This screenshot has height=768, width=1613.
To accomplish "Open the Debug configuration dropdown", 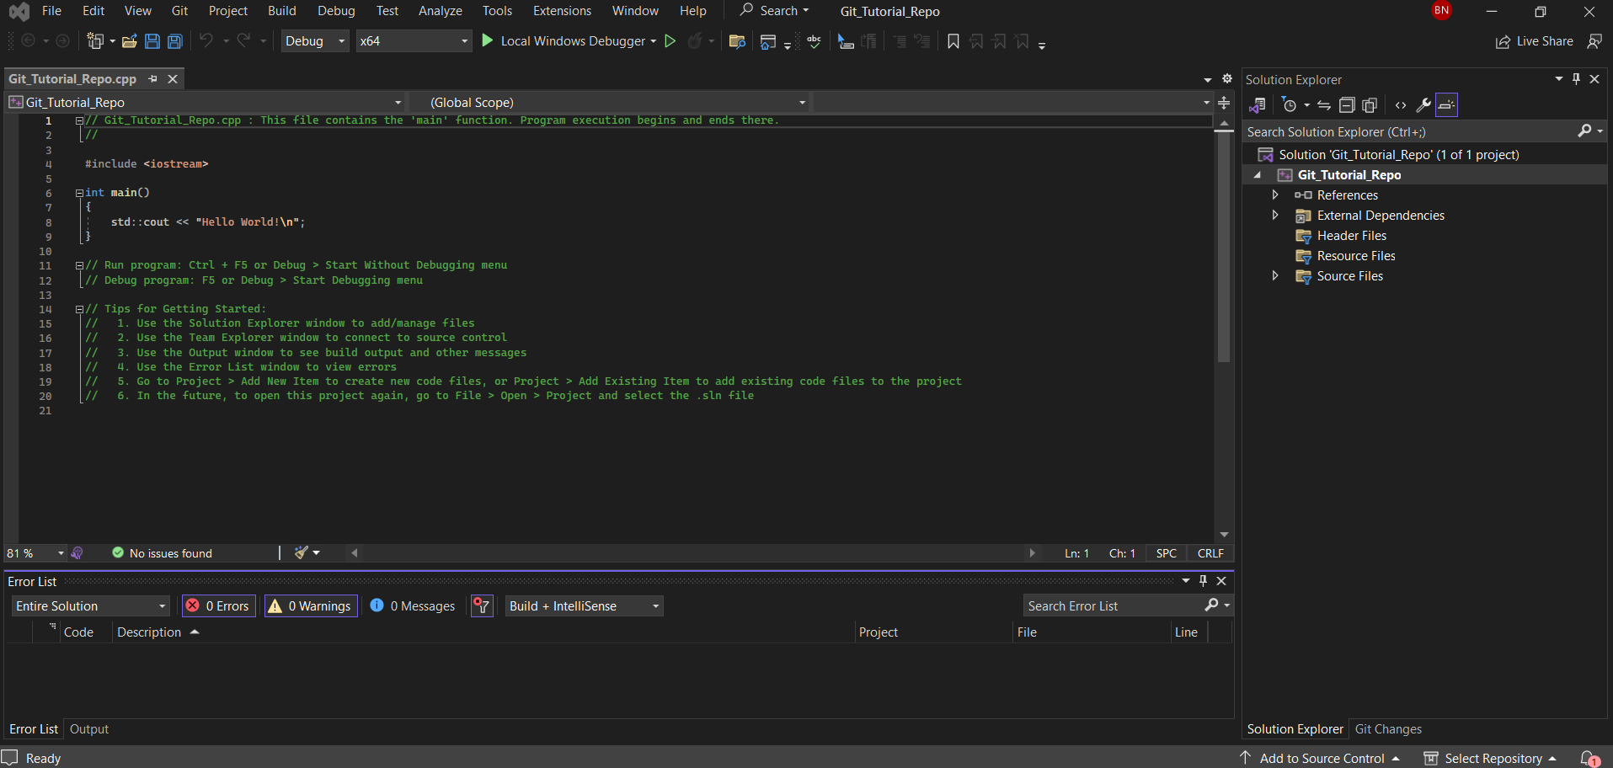I will [x=316, y=40].
